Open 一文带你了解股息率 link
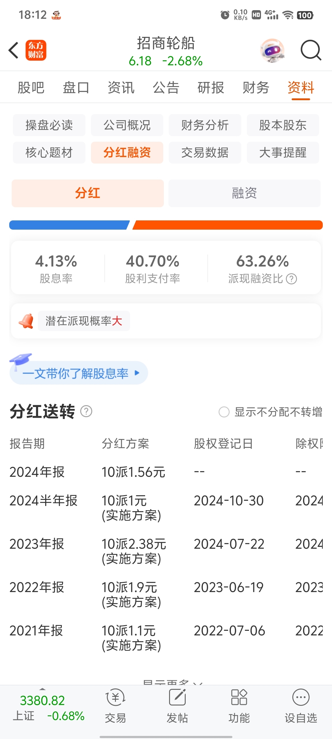Image resolution: width=332 pixels, height=739 pixels. [79, 373]
